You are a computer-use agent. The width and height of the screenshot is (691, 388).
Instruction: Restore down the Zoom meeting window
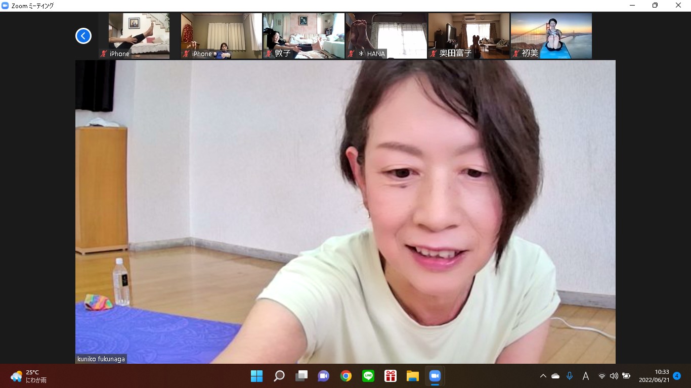click(655, 5)
